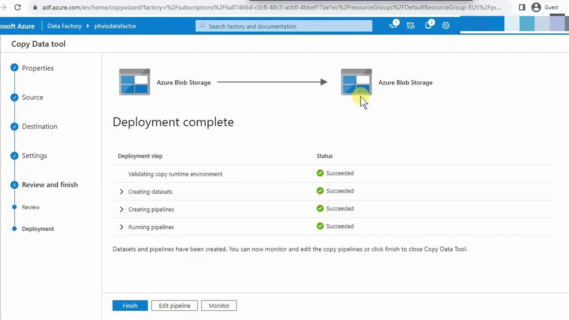Screen dimensions: 569x320
Task: Open Monitor for the copy pipeline
Action: 219,306
